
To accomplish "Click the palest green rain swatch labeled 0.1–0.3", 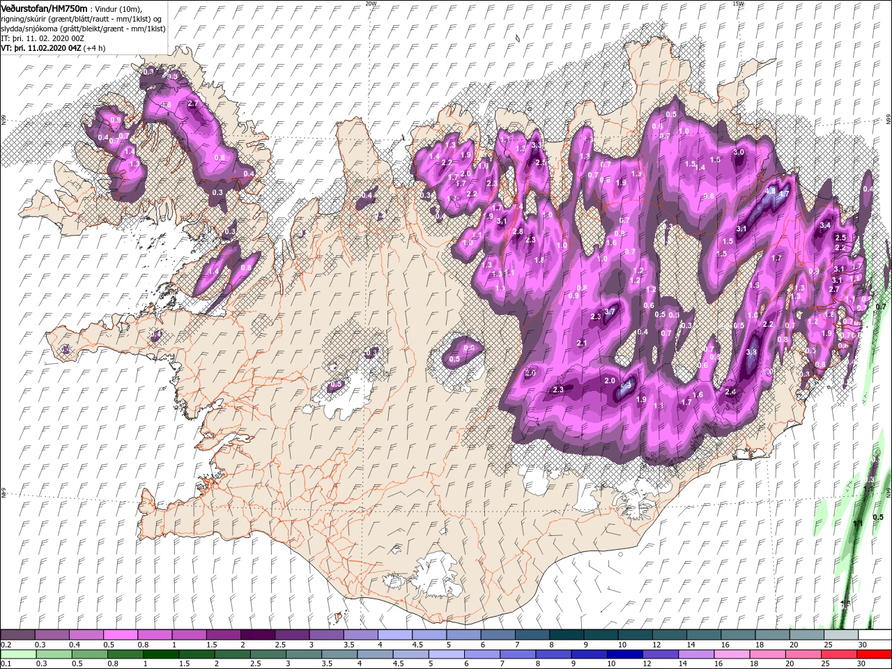I will [18, 654].
